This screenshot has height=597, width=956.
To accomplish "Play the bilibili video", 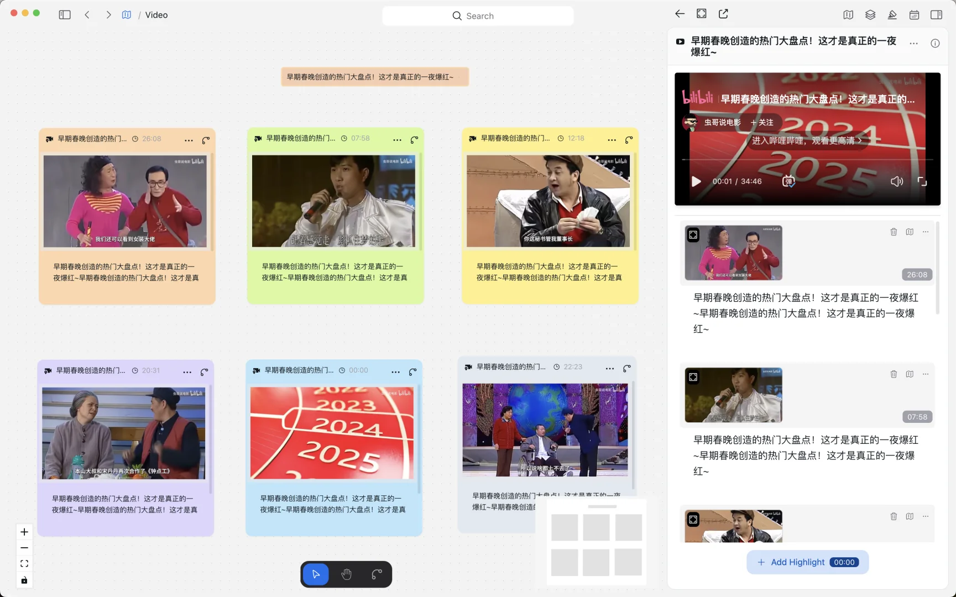I will [x=696, y=181].
